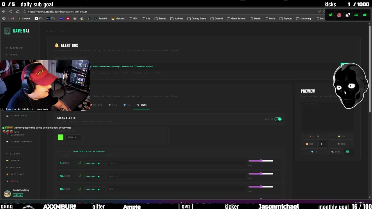Open the Maxwins bookmark

[x=118, y=19]
